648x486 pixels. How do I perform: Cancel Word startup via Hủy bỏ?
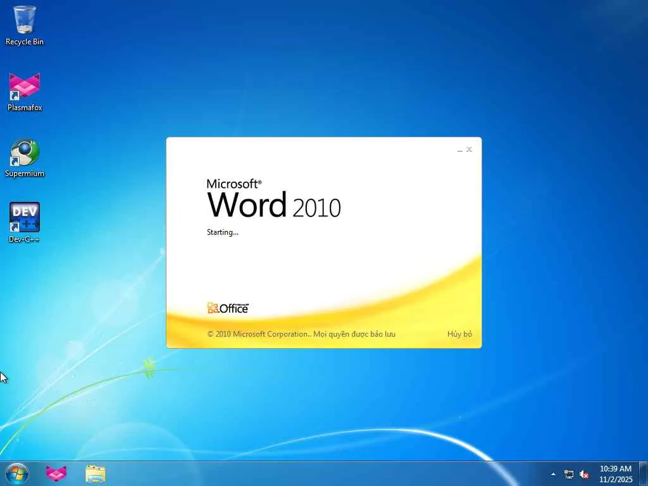tap(459, 334)
